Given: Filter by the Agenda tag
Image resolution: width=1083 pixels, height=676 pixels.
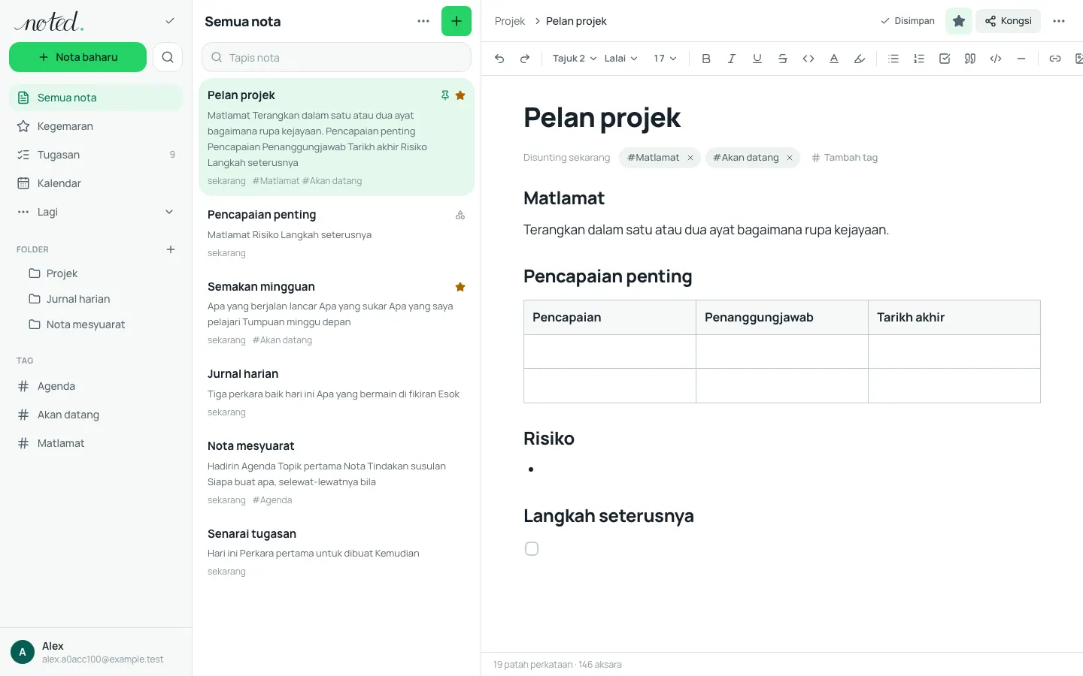Looking at the screenshot, I should pos(96,386).
